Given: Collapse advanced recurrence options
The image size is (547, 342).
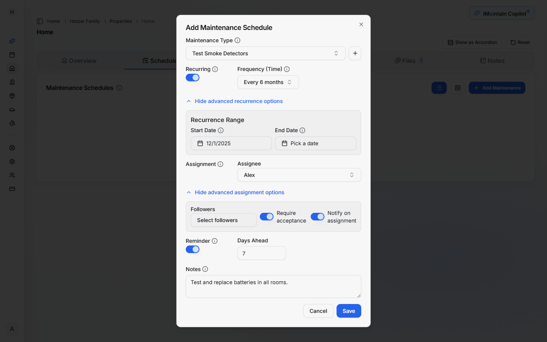Looking at the screenshot, I should click(x=235, y=101).
